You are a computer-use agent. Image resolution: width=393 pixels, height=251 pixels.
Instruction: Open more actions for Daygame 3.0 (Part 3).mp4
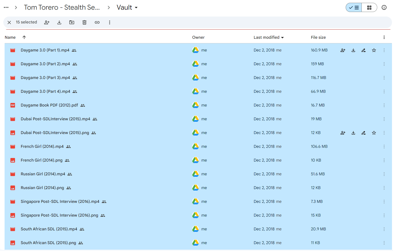[384, 78]
